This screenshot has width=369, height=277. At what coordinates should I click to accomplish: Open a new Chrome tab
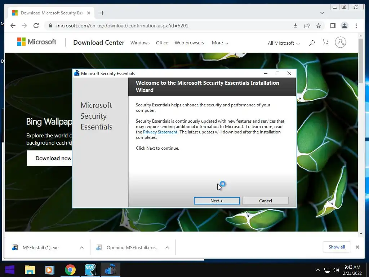102,13
